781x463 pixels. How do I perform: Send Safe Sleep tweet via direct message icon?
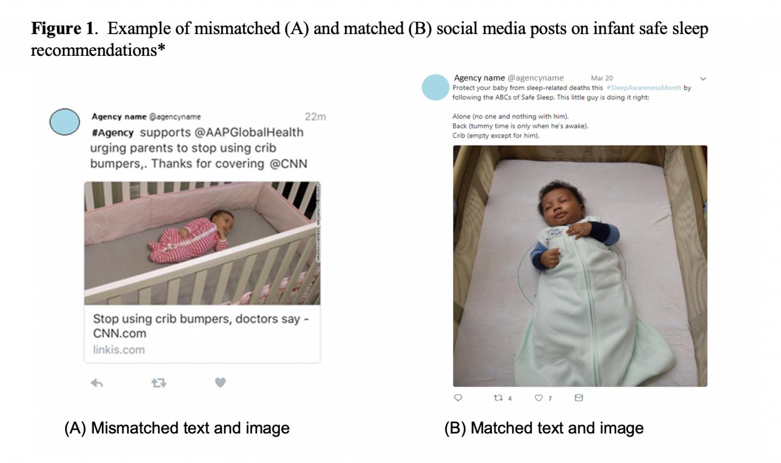click(579, 398)
